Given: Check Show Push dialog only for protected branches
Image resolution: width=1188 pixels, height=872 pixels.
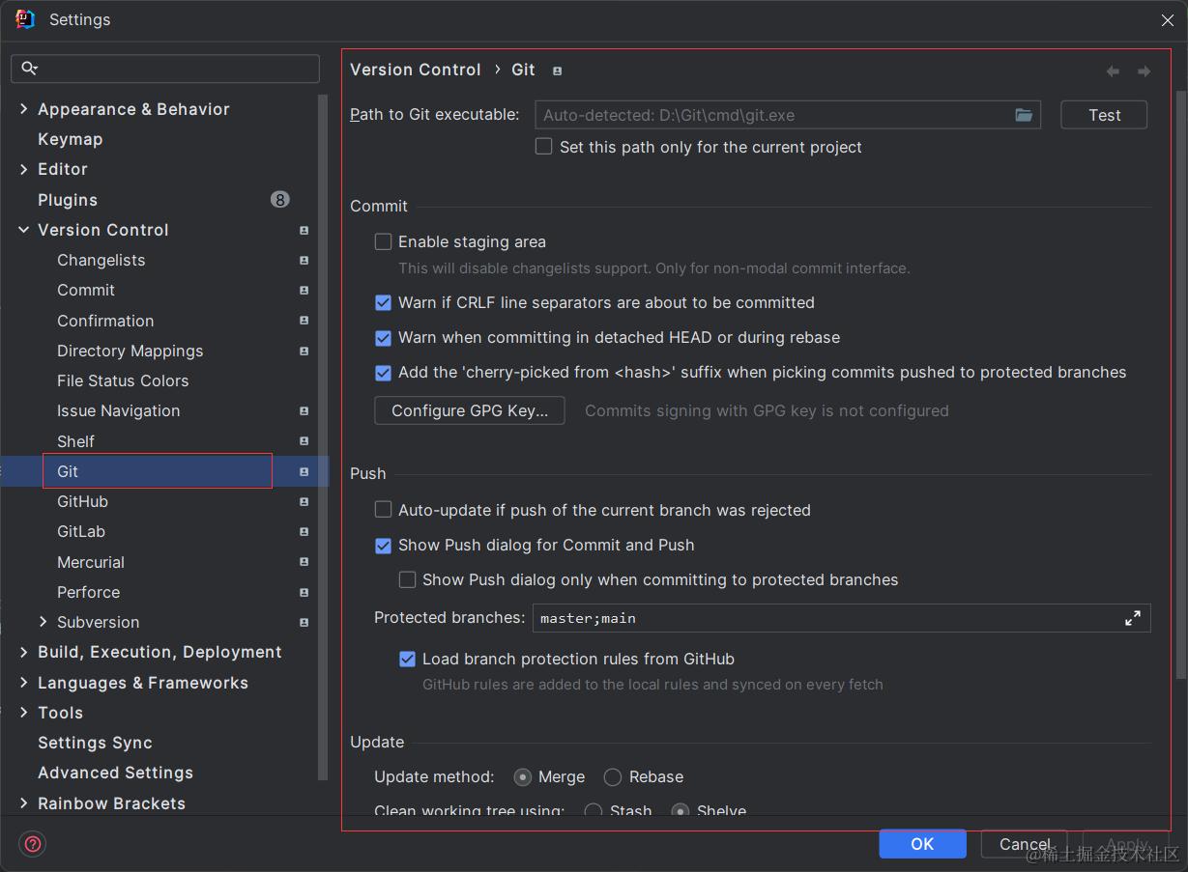Looking at the screenshot, I should click(407, 579).
